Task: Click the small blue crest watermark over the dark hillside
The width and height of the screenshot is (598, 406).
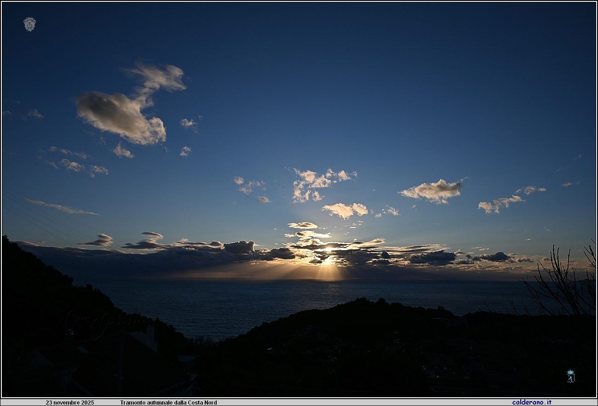Action: click(x=570, y=376)
